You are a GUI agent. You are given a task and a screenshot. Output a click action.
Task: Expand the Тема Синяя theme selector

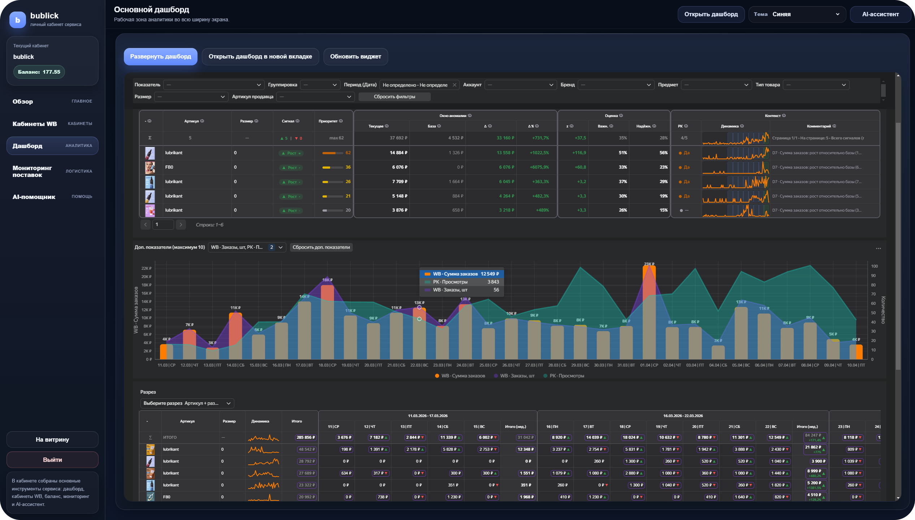[797, 14]
